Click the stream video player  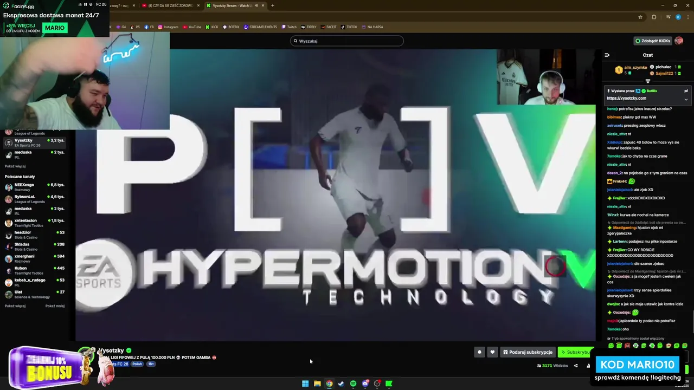point(335,195)
